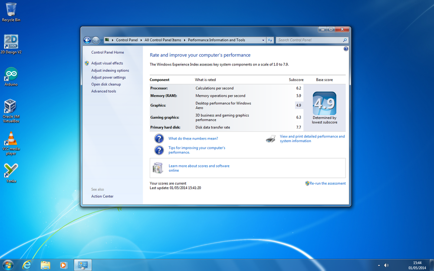Click the search magnifier icon
Viewport: 434px width, 271px height.
(x=345, y=40)
